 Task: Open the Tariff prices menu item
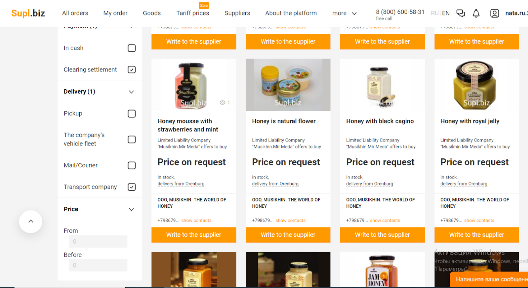pyautogui.click(x=193, y=13)
